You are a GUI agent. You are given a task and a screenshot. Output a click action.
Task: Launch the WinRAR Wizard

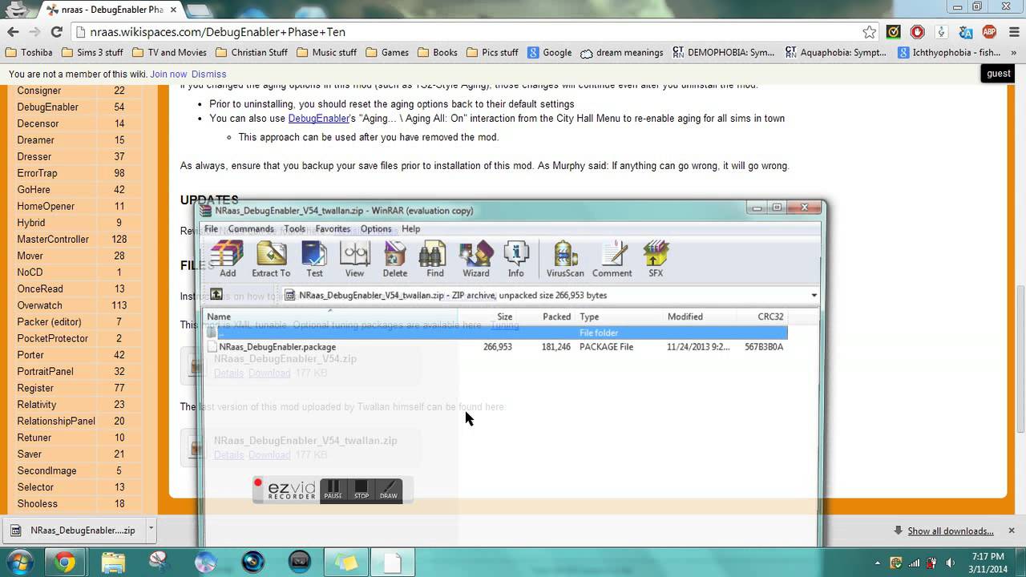(475, 259)
